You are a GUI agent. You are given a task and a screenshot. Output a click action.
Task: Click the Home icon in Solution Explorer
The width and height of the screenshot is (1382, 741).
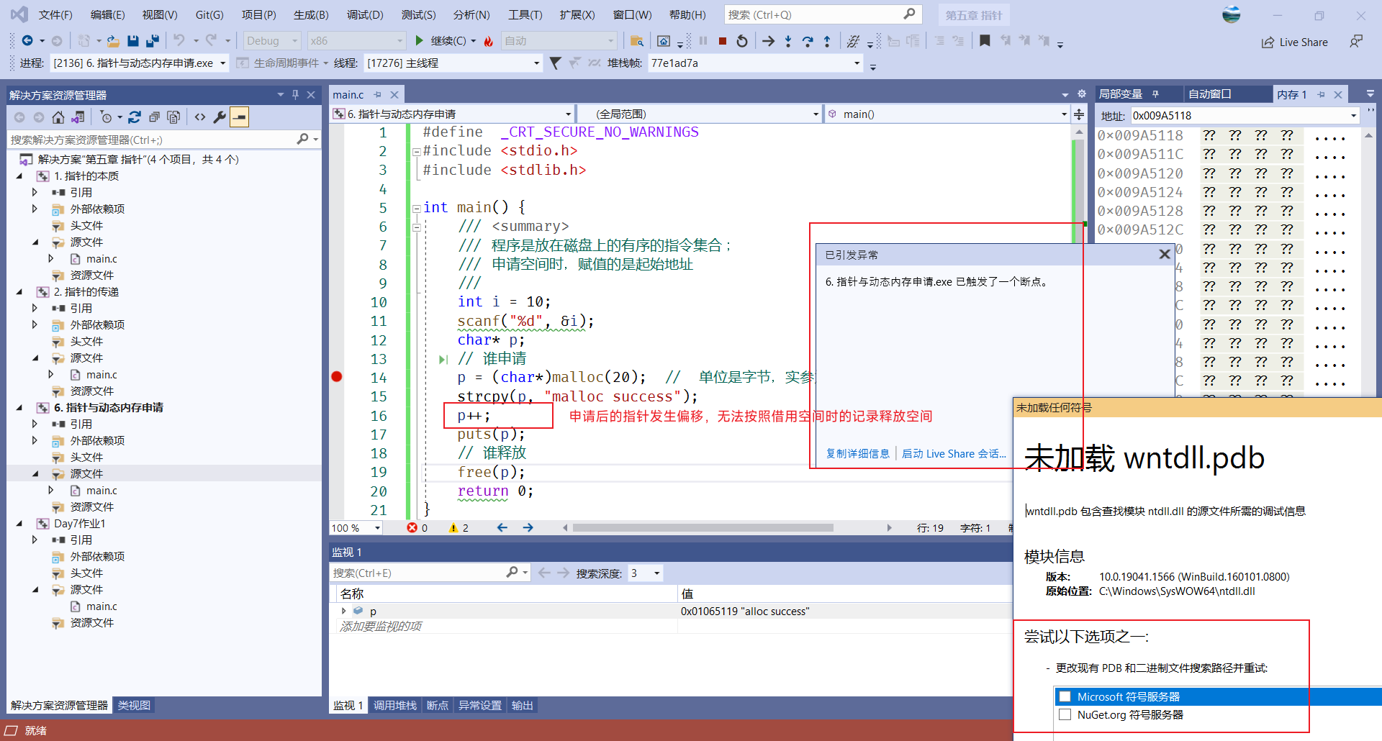(x=58, y=117)
